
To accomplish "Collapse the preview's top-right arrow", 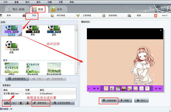I will coord(161,30).
